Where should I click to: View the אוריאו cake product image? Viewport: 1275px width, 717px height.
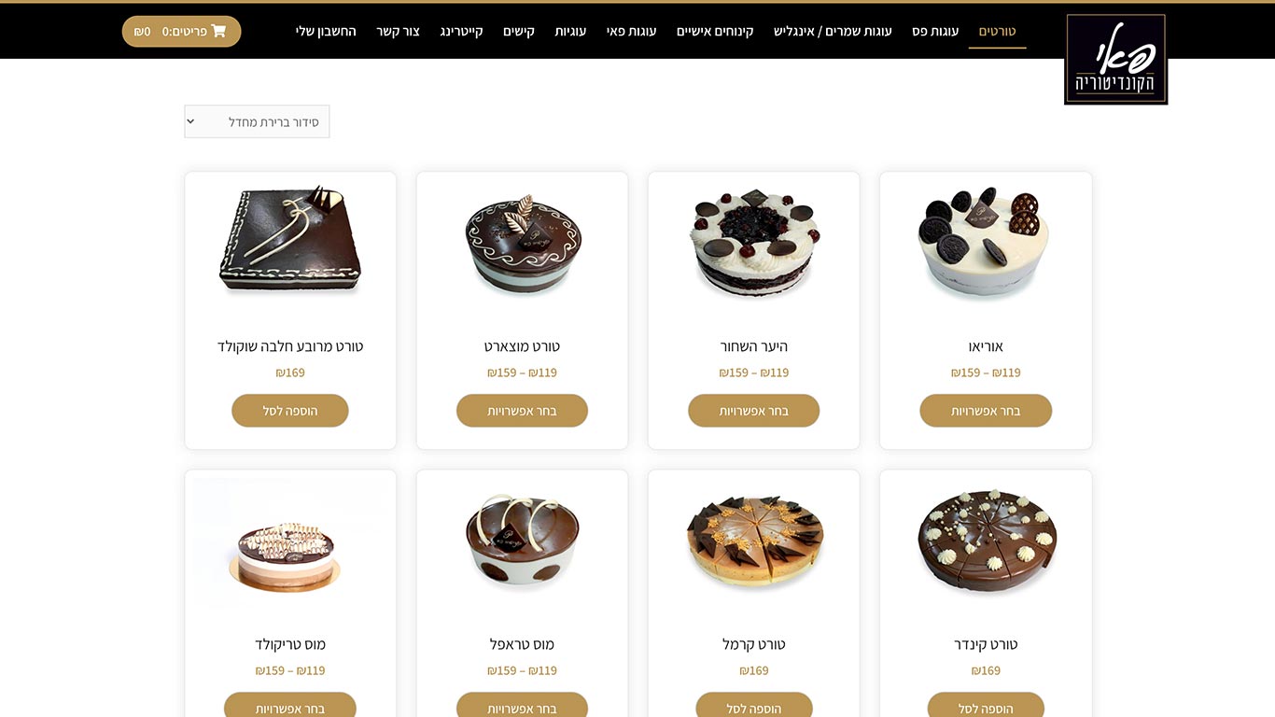(986, 244)
